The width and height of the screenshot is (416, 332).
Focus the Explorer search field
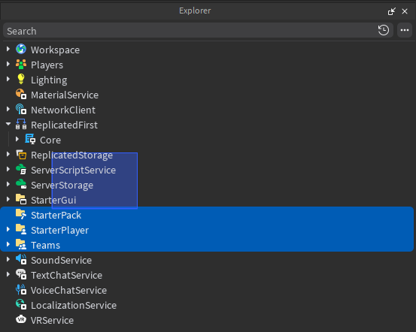click(190, 31)
